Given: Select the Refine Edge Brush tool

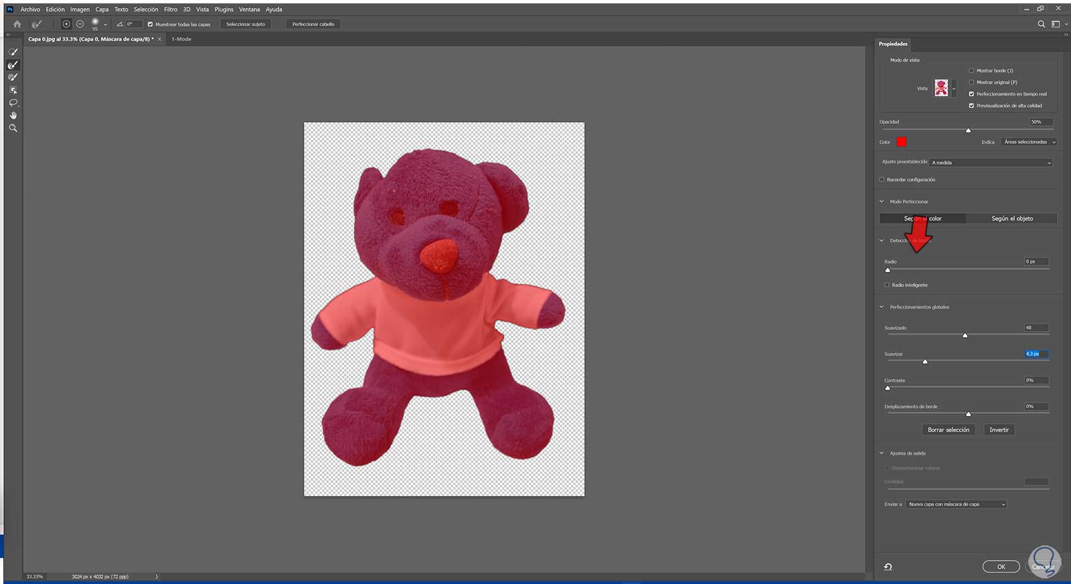Looking at the screenshot, I should point(13,65).
